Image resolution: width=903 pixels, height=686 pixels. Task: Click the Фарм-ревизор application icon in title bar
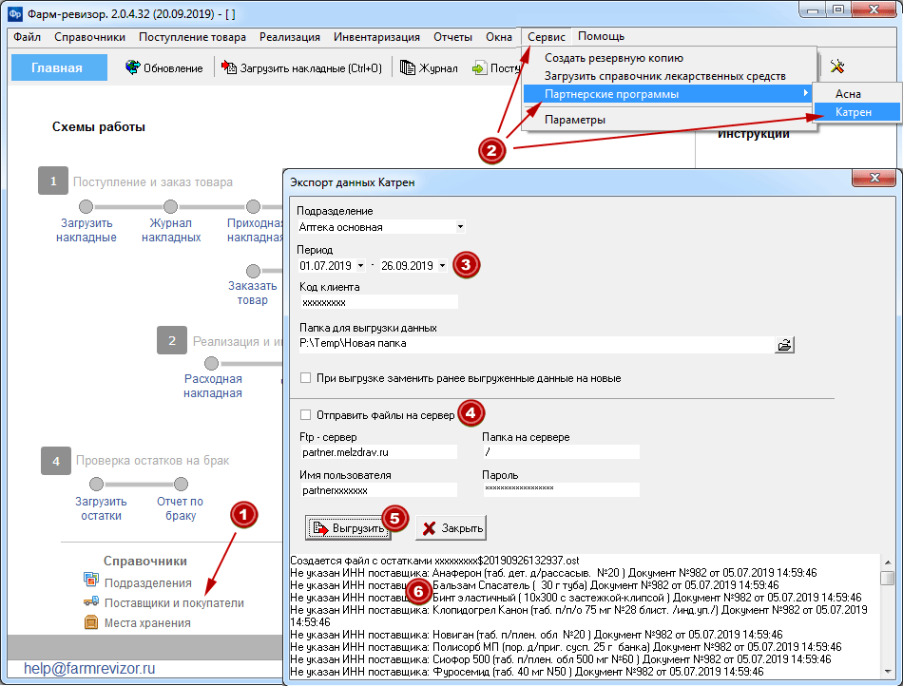coord(15,12)
